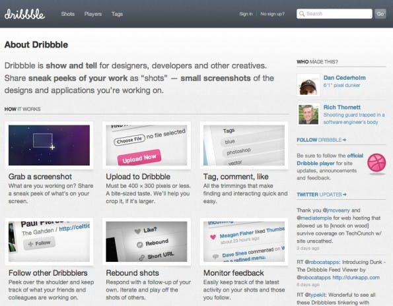The width and height of the screenshot is (393, 306).
Task: Focus the Search input field
Action: (x=334, y=14)
